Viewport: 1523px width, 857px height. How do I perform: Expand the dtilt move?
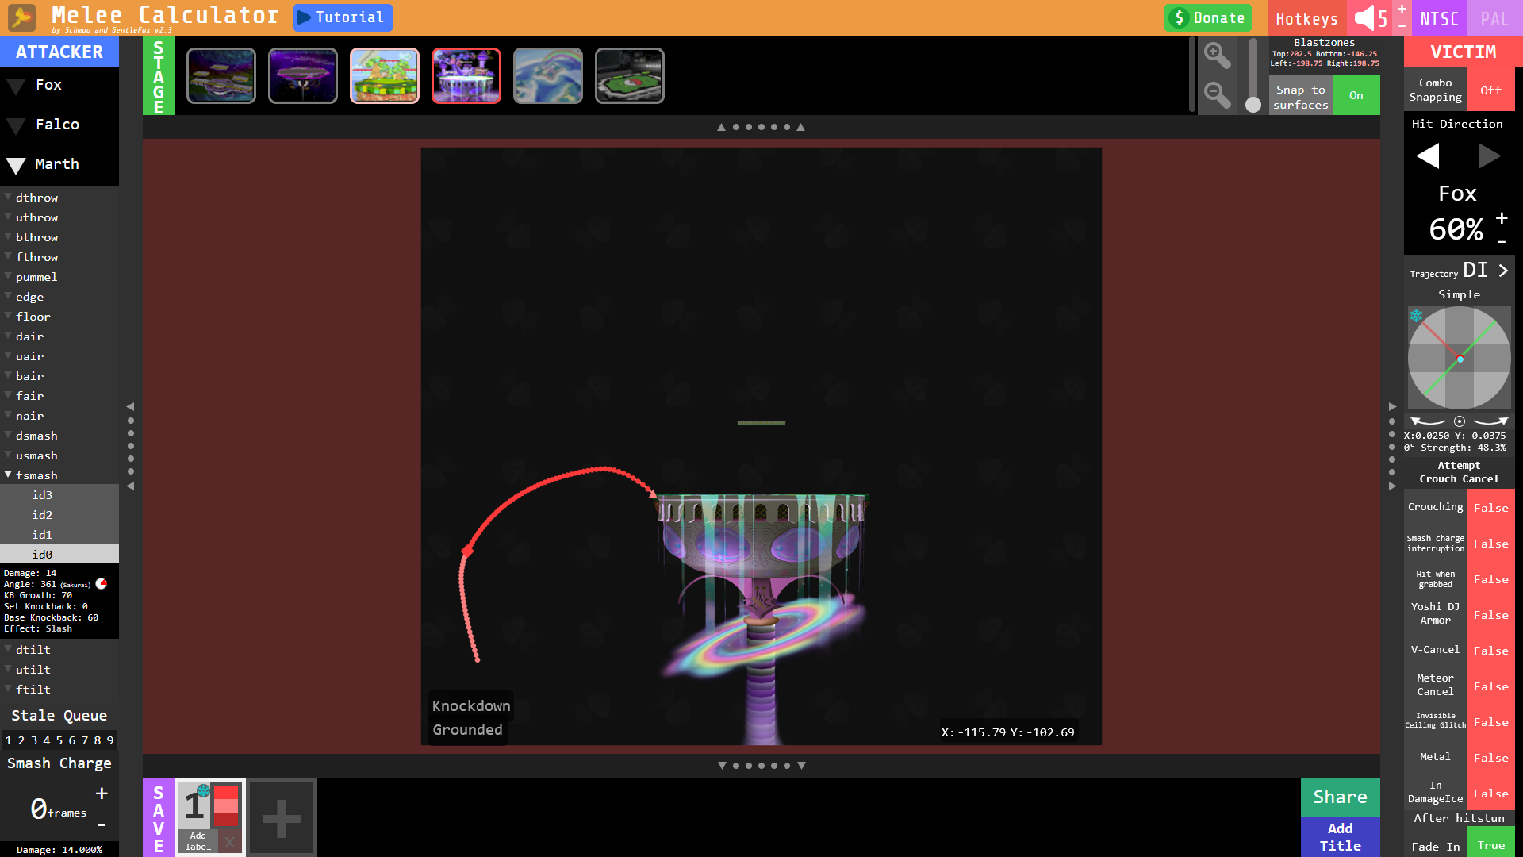point(8,648)
